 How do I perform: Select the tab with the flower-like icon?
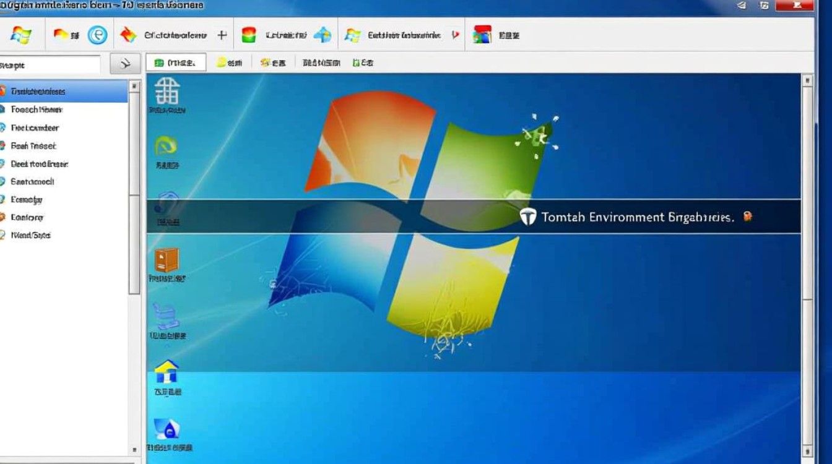273,62
